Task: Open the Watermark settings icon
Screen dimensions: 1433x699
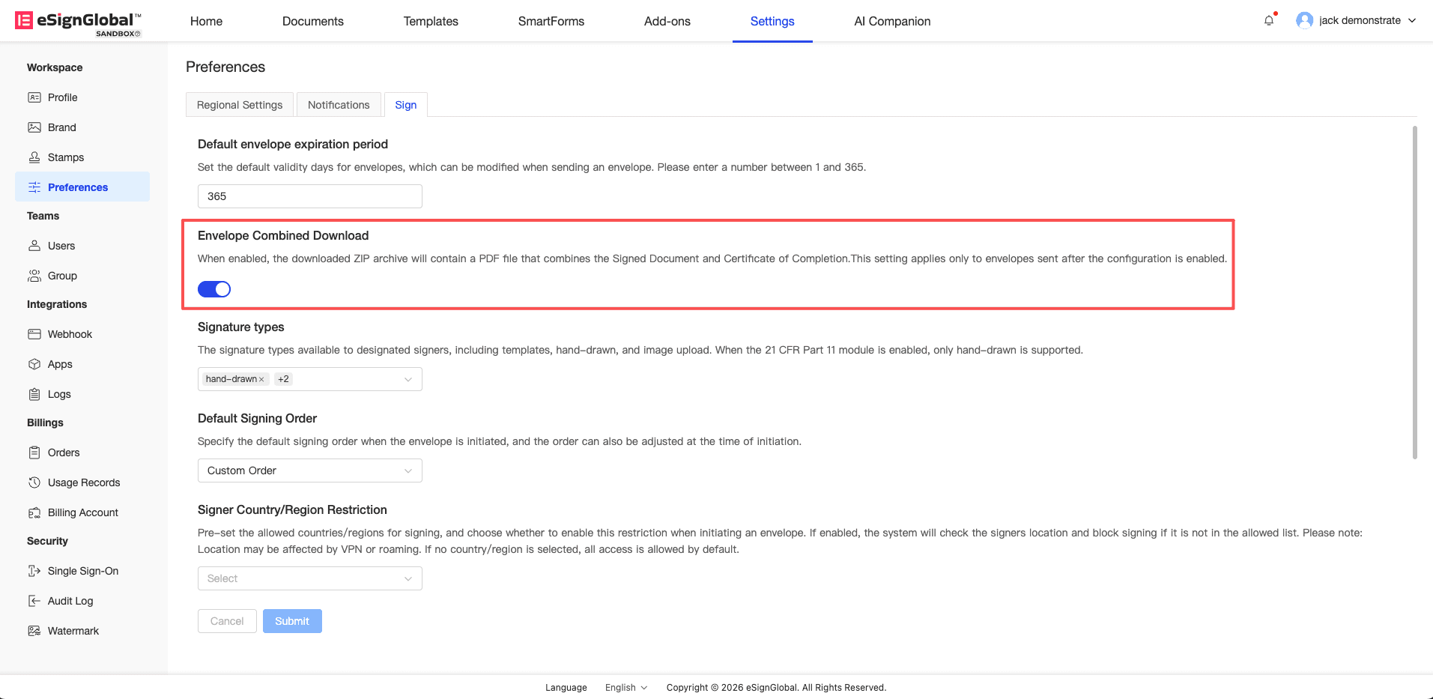Action: 34,631
